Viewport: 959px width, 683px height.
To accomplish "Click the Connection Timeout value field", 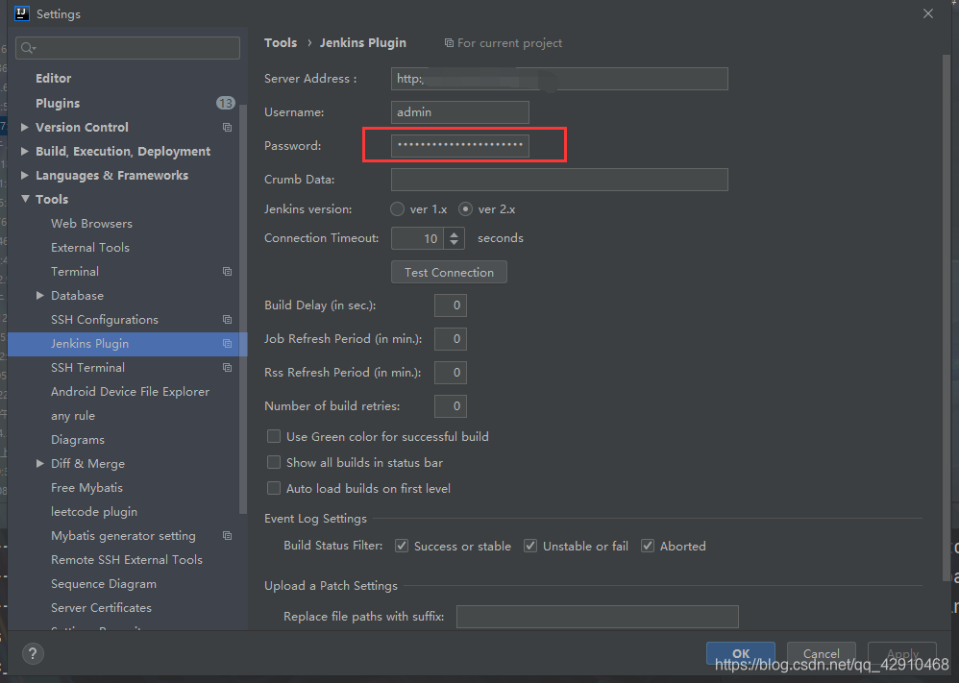I will point(418,238).
